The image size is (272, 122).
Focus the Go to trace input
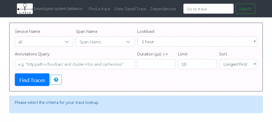(x=208, y=9)
